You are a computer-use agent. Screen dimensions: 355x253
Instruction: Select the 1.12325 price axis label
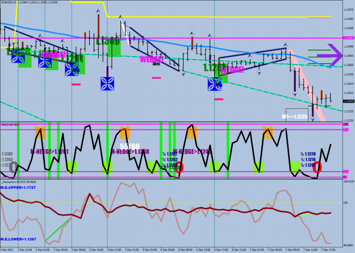[349, 111]
